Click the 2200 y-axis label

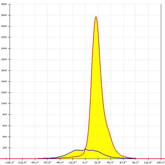(4, 37)
